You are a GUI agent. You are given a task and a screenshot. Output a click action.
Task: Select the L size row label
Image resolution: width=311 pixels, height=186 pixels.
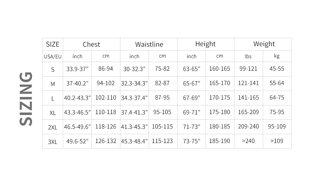pyautogui.click(x=53, y=98)
